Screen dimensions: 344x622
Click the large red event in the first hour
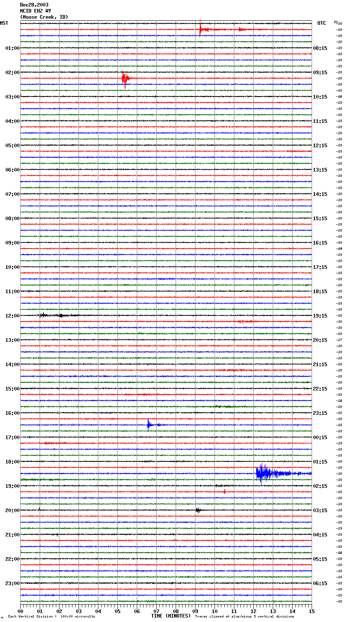205,29
